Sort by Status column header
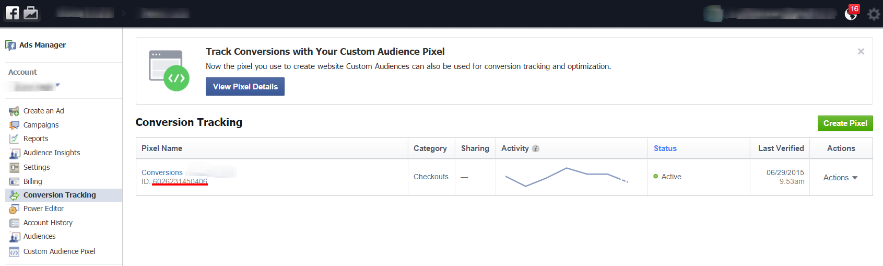Image resolution: width=883 pixels, height=266 pixels. point(665,148)
